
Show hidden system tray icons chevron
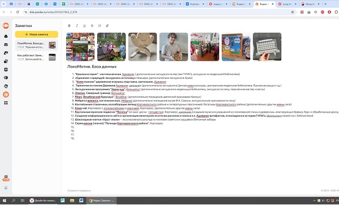[314, 200]
